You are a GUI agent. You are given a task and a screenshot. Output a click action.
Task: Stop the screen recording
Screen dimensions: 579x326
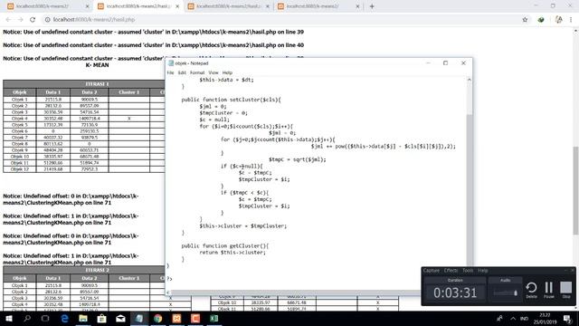(566, 290)
